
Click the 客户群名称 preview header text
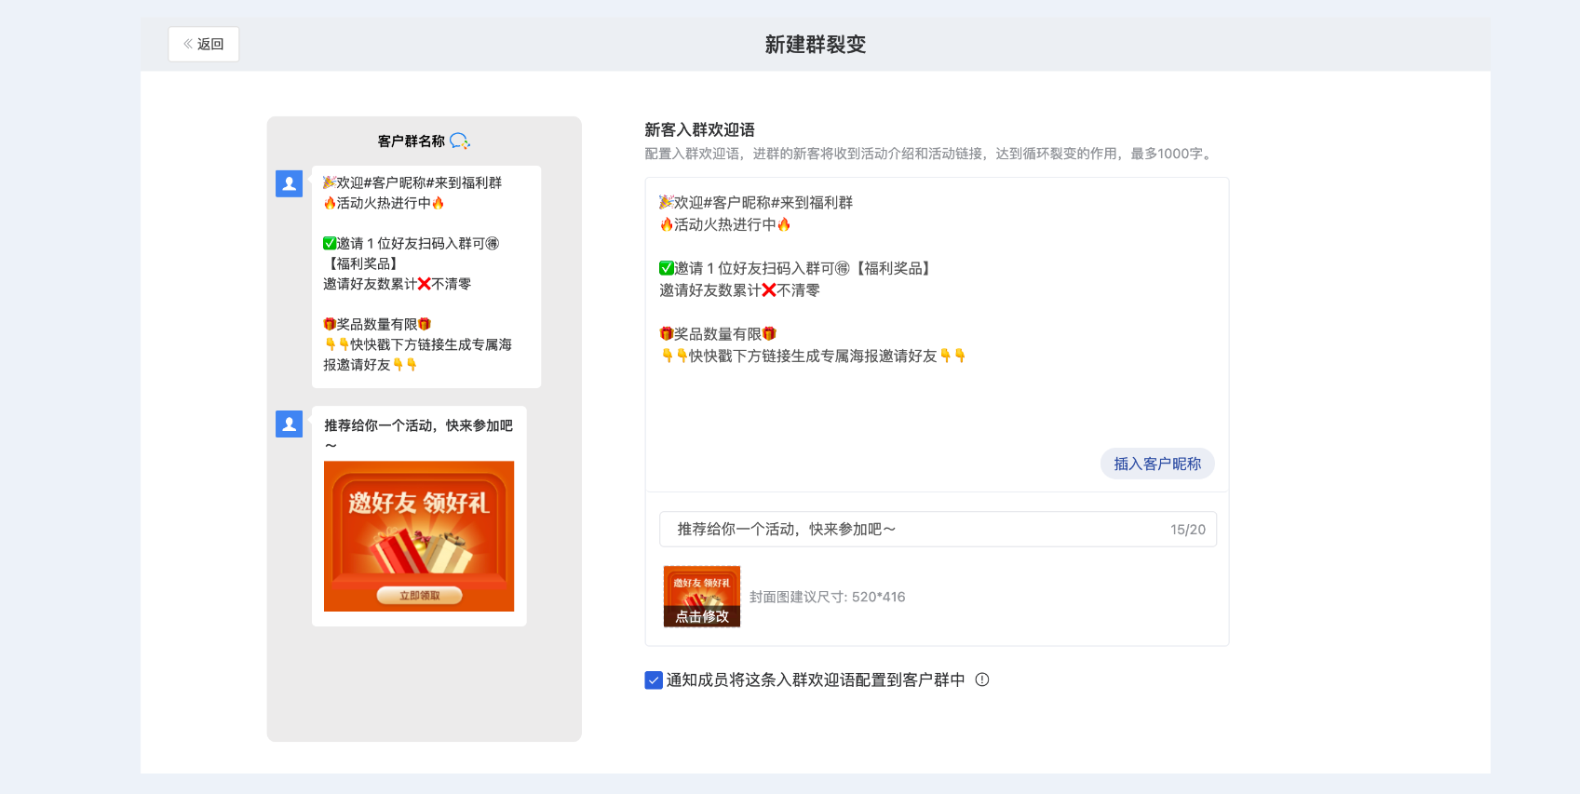click(412, 141)
